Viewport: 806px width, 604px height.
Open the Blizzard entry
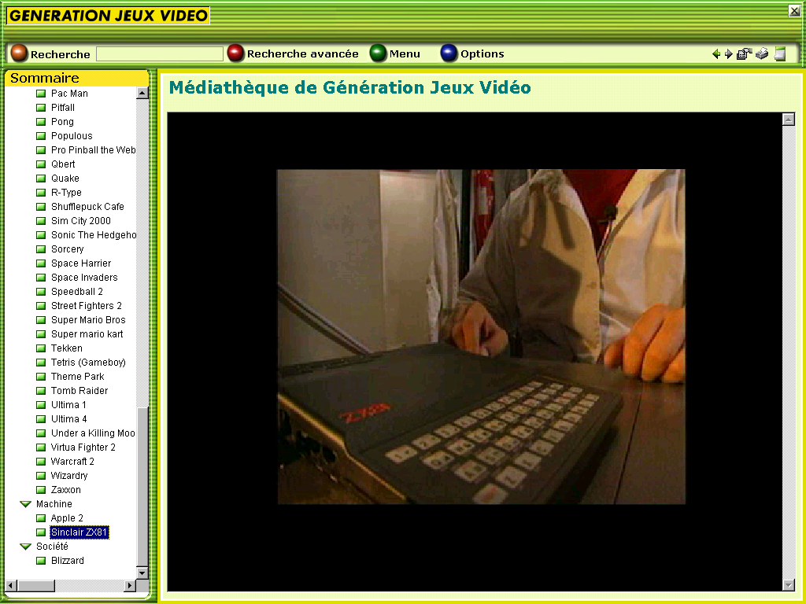click(67, 561)
